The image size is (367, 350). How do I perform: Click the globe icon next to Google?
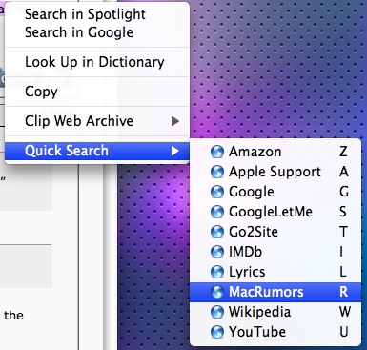tap(217, 192)
